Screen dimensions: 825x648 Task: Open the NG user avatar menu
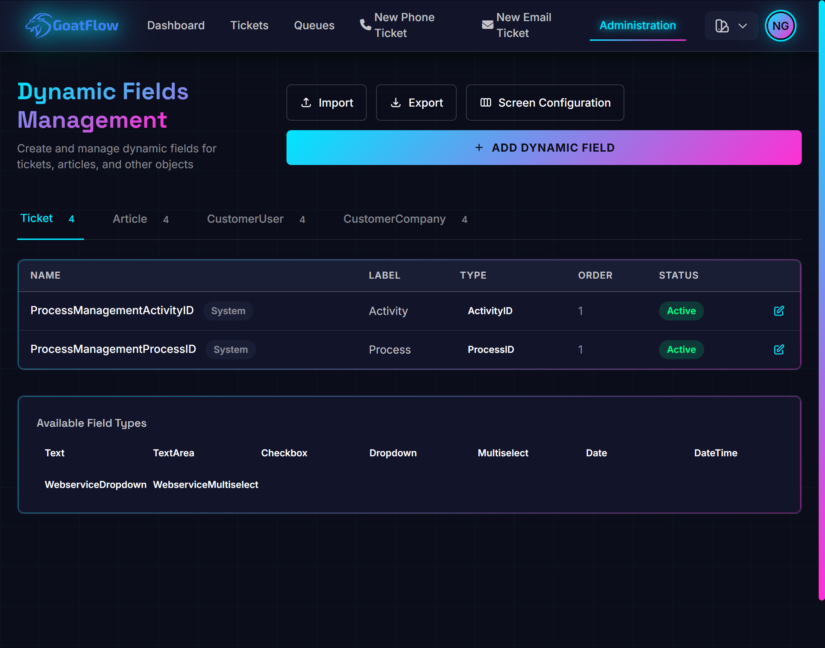(x=780, y=25)
